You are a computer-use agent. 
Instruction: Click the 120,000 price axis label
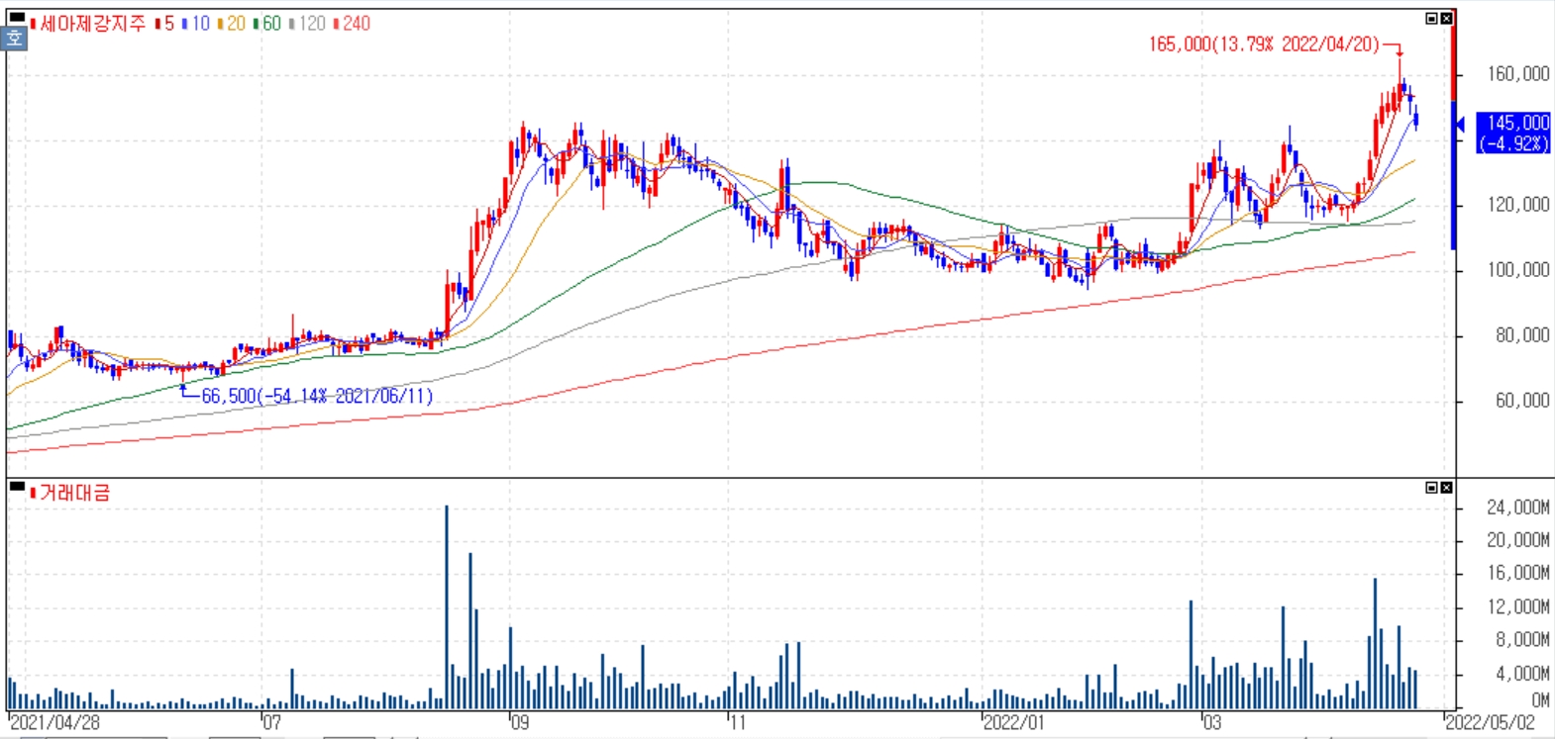pyautogui.click(x=1518, y=205)
